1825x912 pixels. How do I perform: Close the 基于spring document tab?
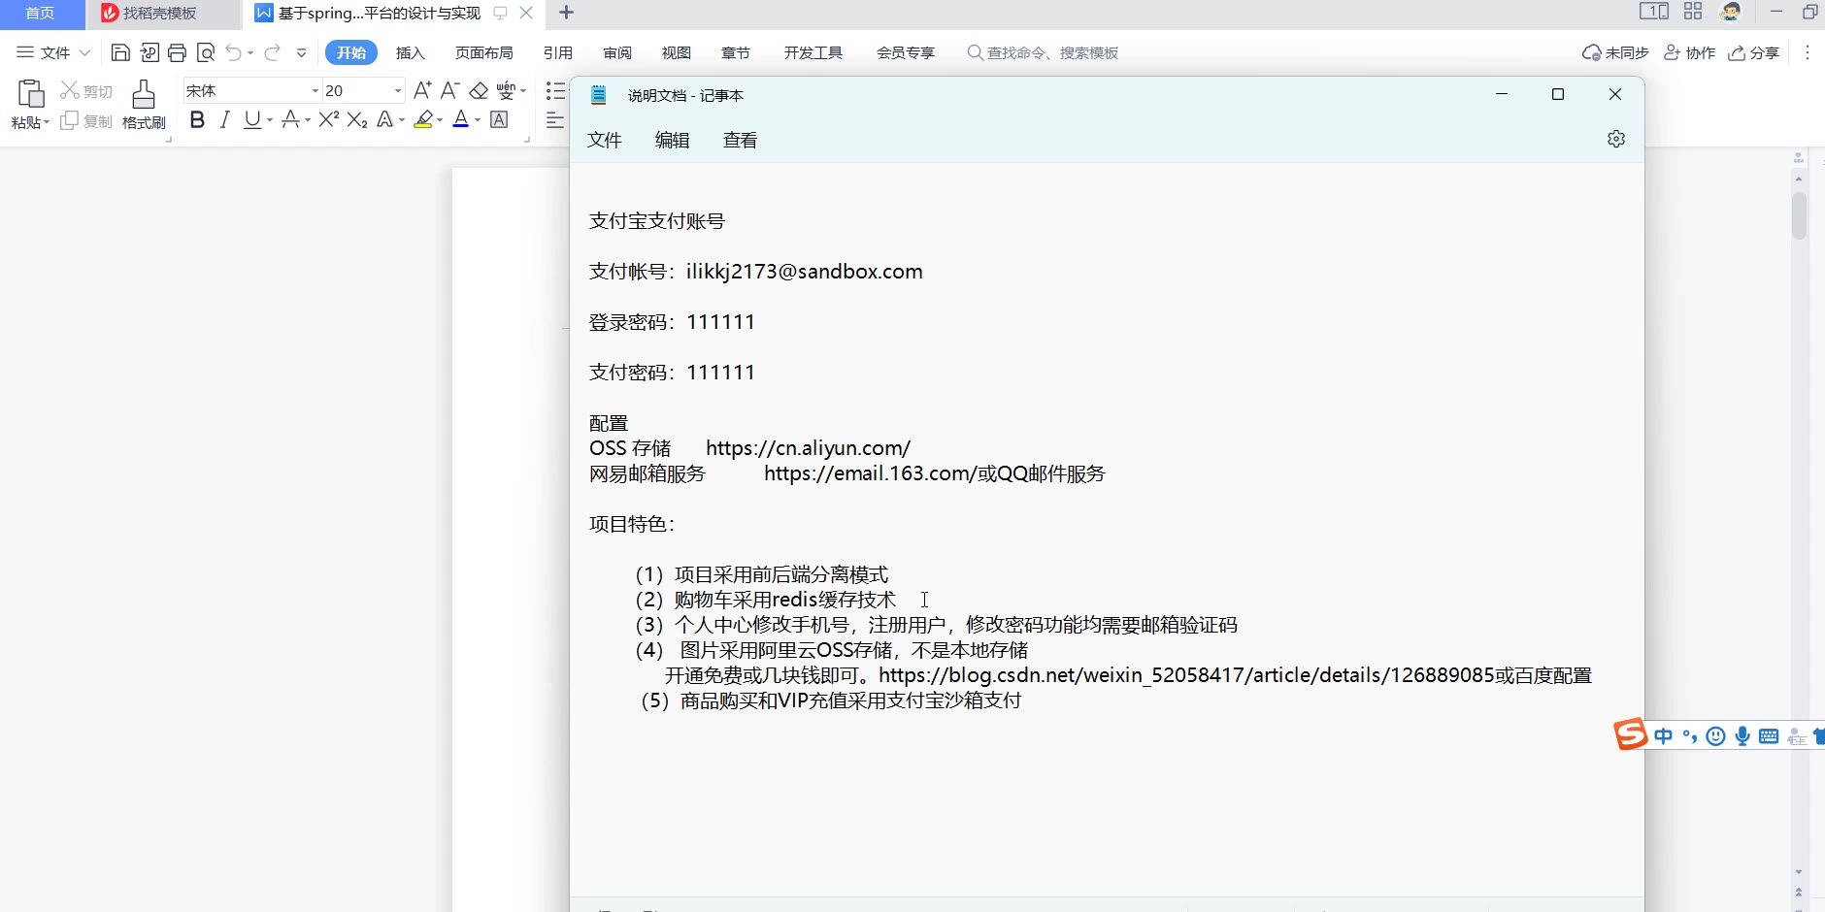[x=526, y=13]
